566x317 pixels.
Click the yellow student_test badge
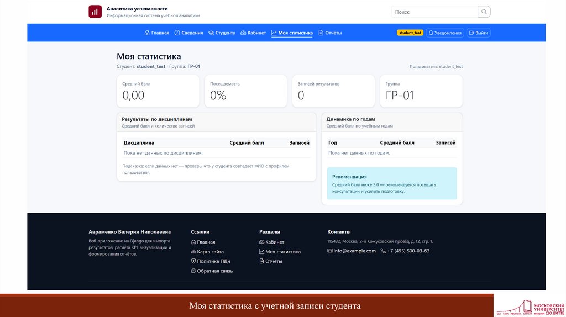pos(410,33)
